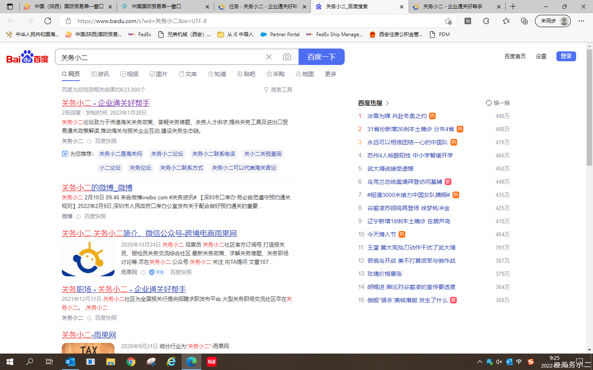Open a new browser tab
This screenshot has height=370, width=593.
coord(513,7)
